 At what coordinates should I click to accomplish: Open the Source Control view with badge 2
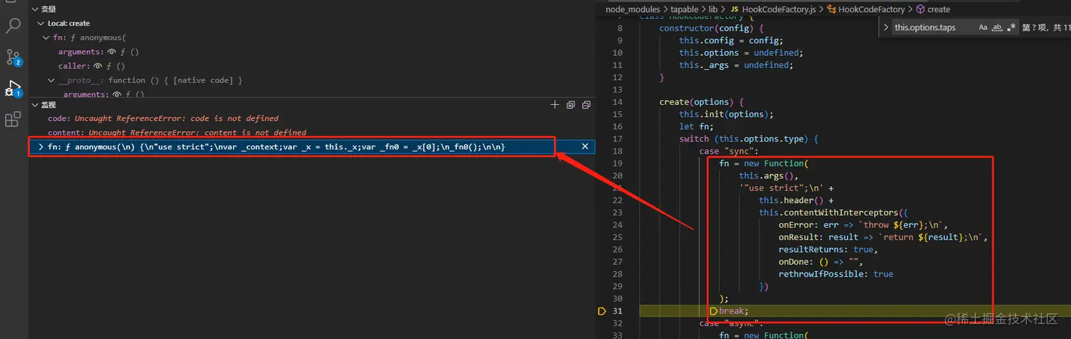pyautogui.click(x=13, y=57)
